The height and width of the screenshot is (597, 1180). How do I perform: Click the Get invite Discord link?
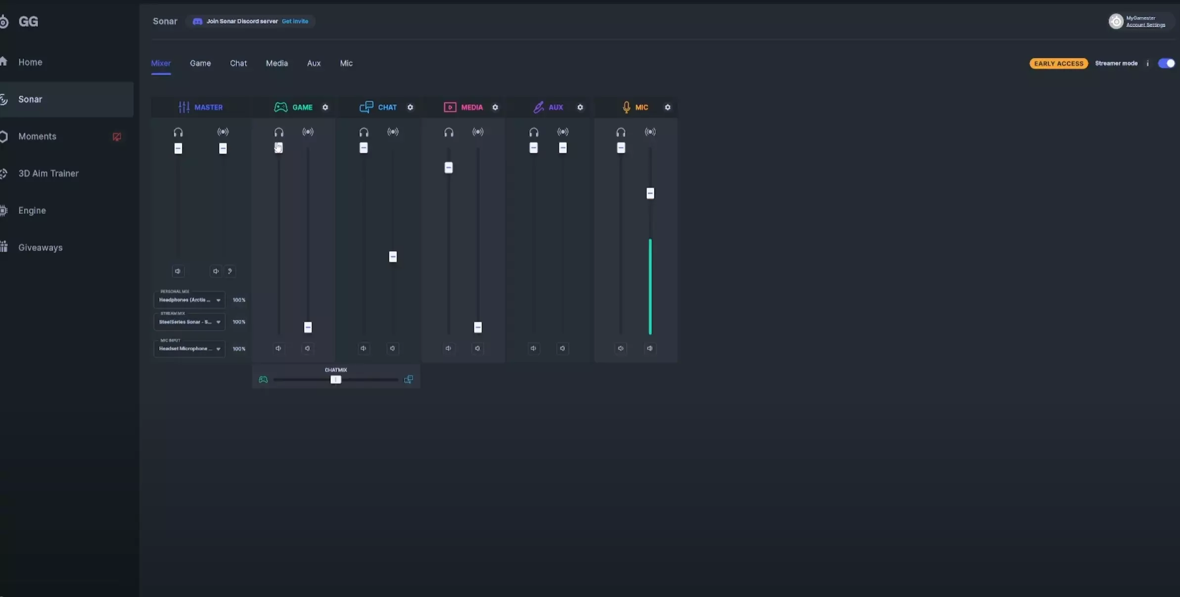click(295, 21)
